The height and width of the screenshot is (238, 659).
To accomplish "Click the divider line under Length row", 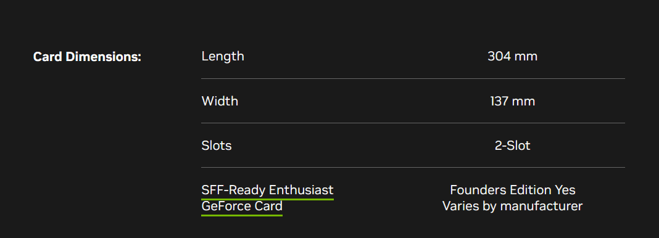I will 413,78.
